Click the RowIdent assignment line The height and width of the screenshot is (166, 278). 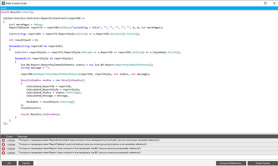(x=50, y=102)
